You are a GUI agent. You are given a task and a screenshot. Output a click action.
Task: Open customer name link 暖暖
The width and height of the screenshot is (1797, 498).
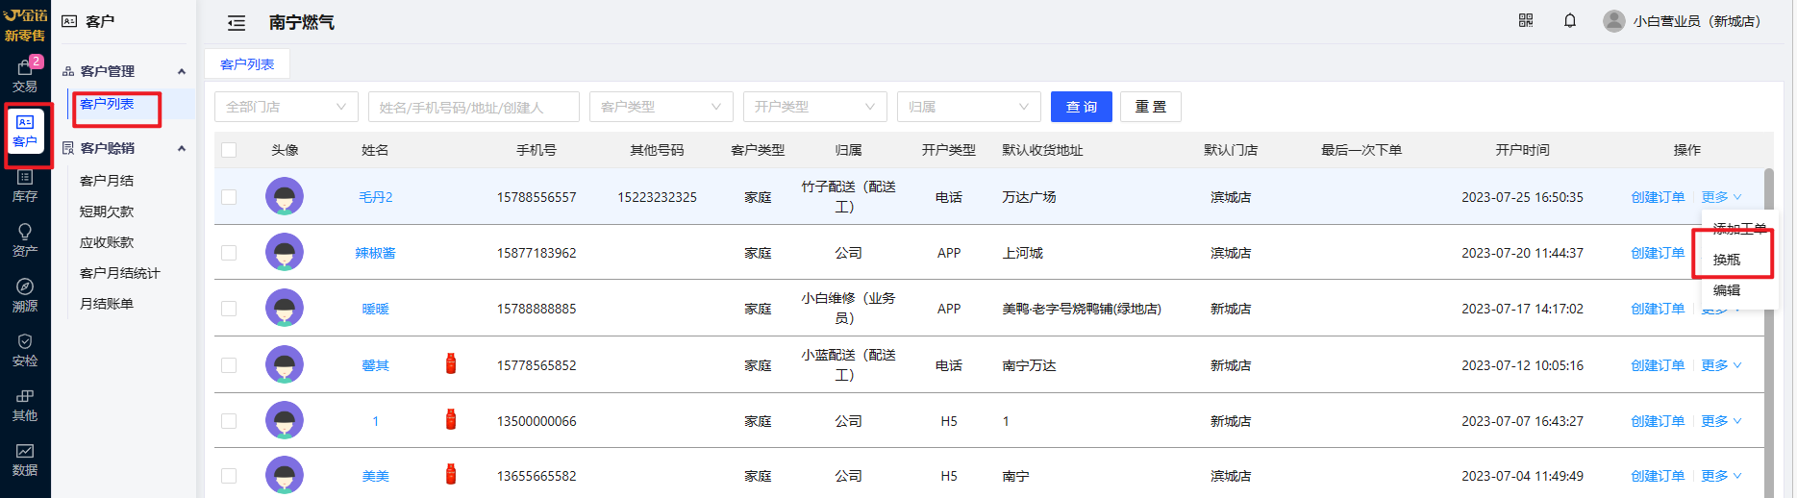(x=375, y=309)
